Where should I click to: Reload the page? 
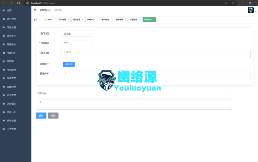11,3
